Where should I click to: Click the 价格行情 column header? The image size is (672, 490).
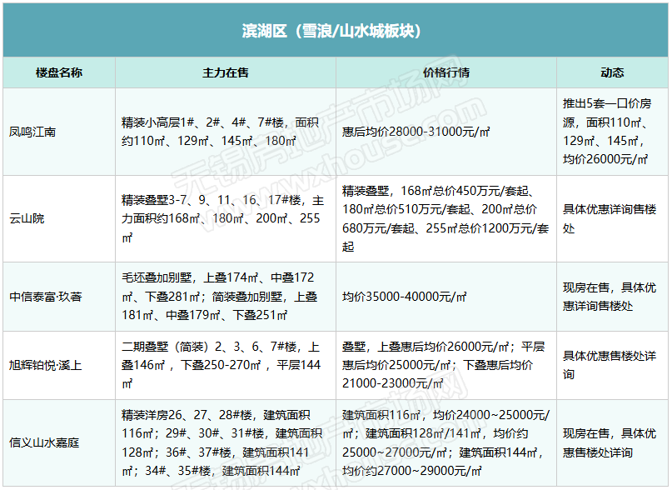(x=446, y=72)
